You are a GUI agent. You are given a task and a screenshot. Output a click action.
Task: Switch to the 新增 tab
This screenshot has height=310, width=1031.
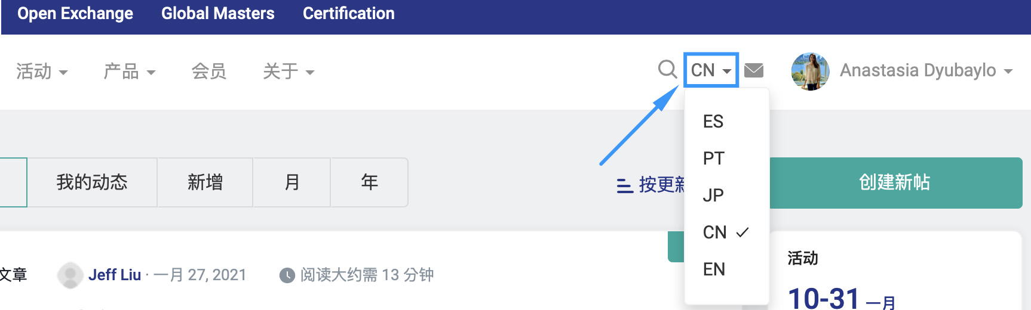(x=205, y=182)
